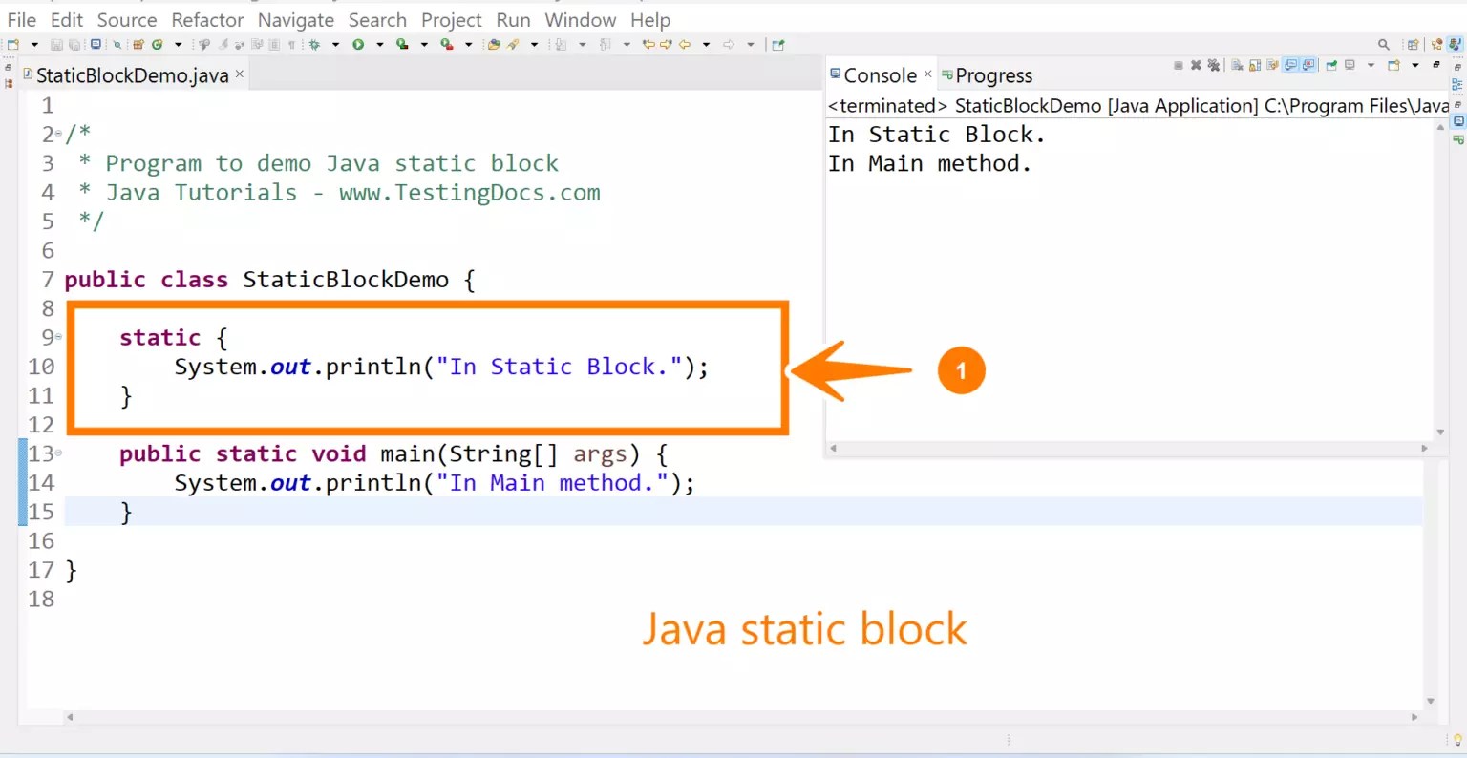The height and width of the screenshot is (758, 1467).
Task: Open the dropdown arrow beside the New icon
Action: click(x=34, y=44)
